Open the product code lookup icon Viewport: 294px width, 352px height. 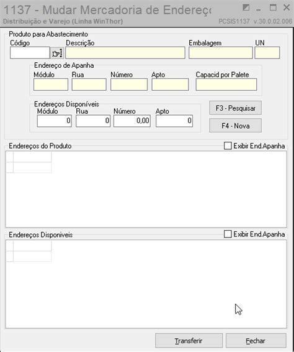(x=57, y=53)
